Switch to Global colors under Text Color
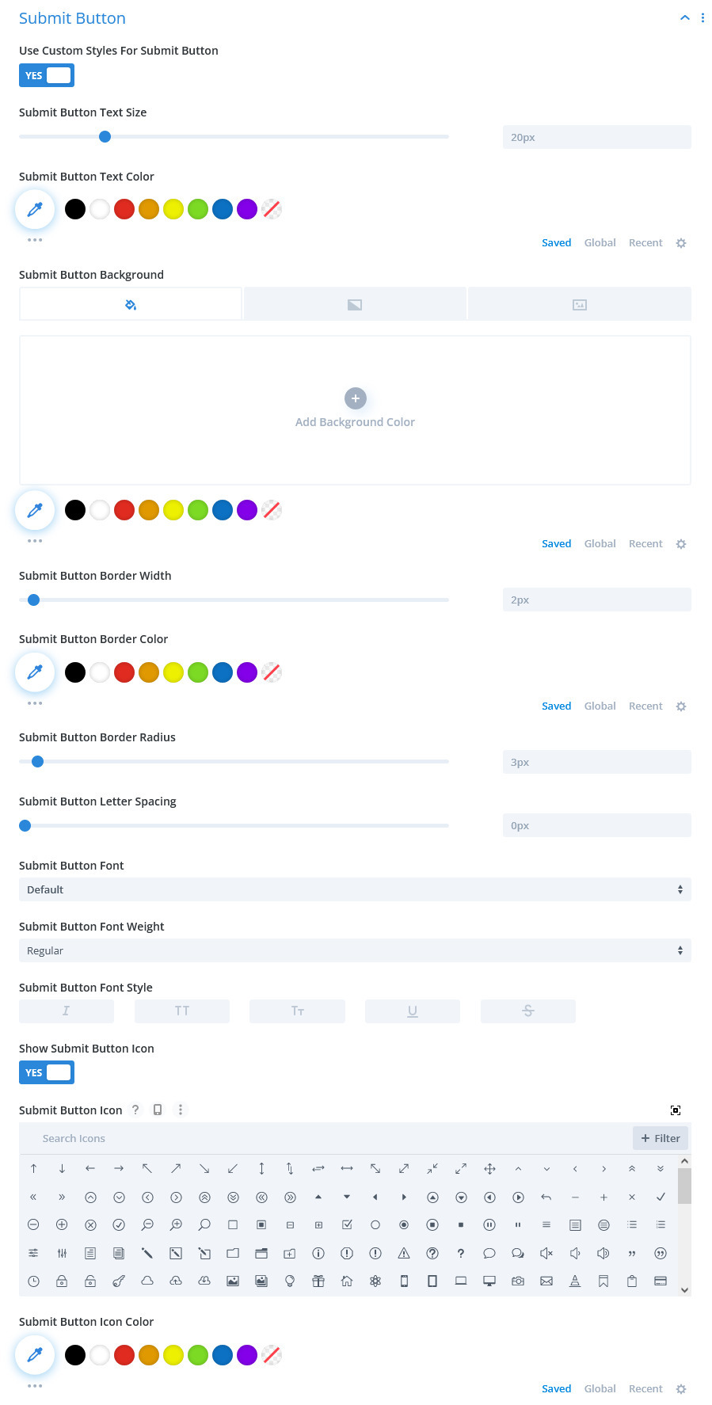712x1405 pixels. (x=600, y=243)
